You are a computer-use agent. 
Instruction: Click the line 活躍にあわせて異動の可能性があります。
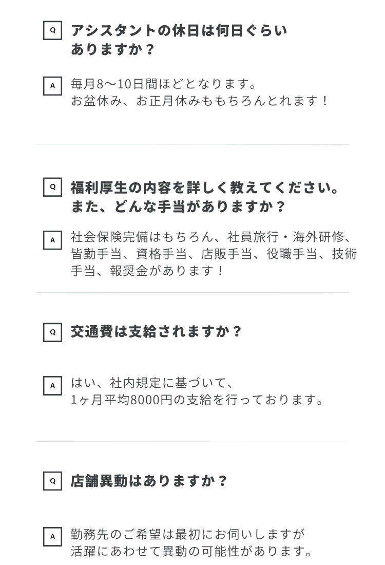192,551
